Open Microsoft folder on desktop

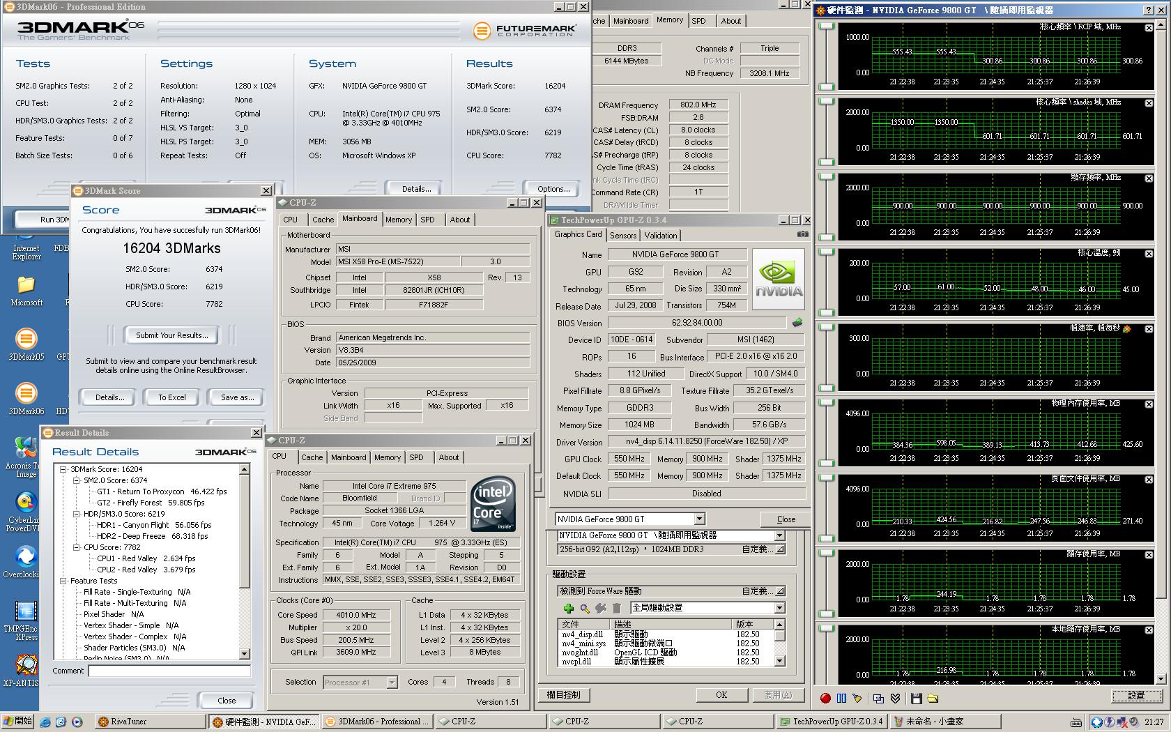pos(26,291)
